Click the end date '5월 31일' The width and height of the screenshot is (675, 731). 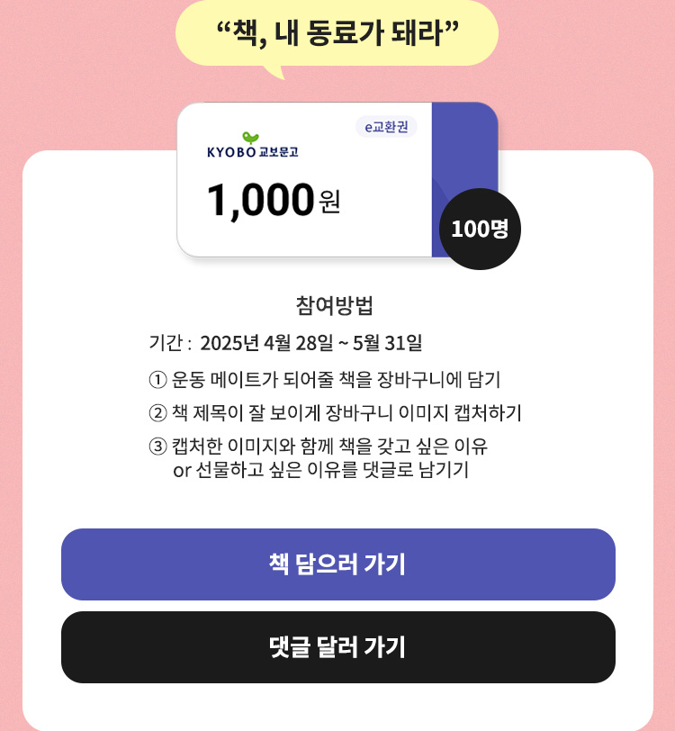click(x=389, y=343)
